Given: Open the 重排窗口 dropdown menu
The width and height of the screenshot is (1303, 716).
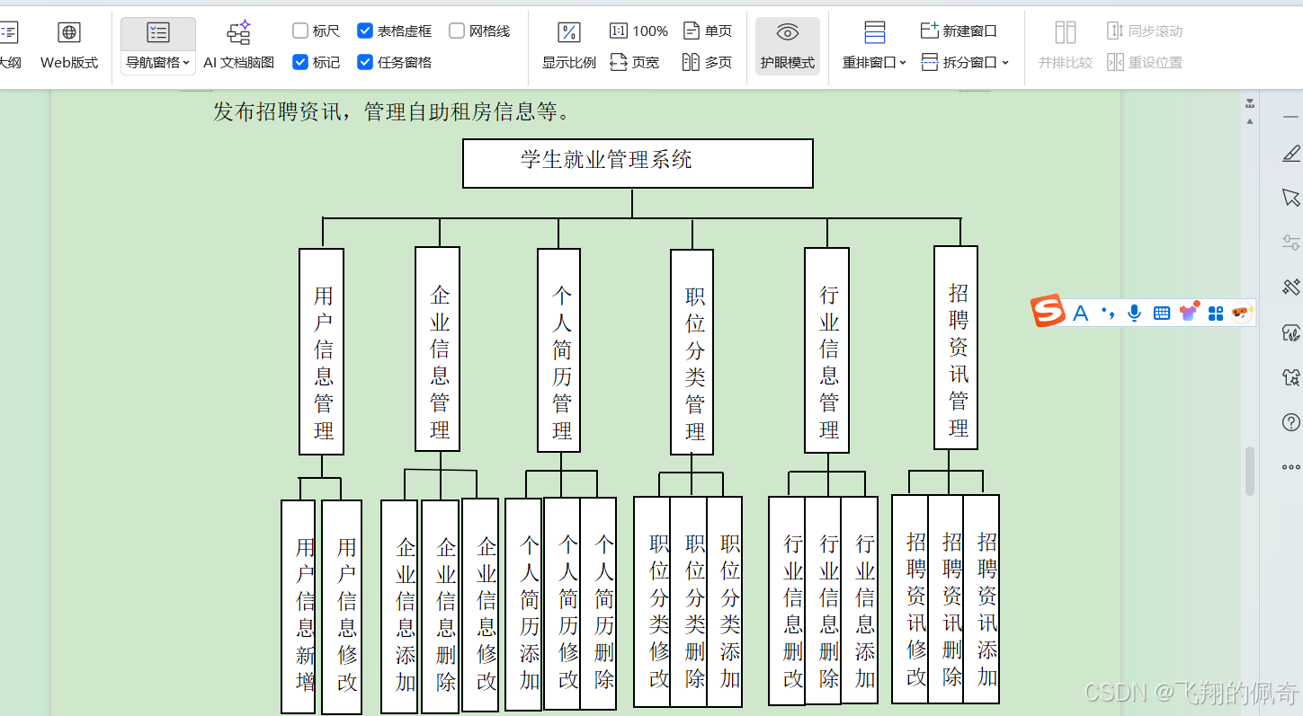Looking at the screenshot, I should tap(902, 62).
